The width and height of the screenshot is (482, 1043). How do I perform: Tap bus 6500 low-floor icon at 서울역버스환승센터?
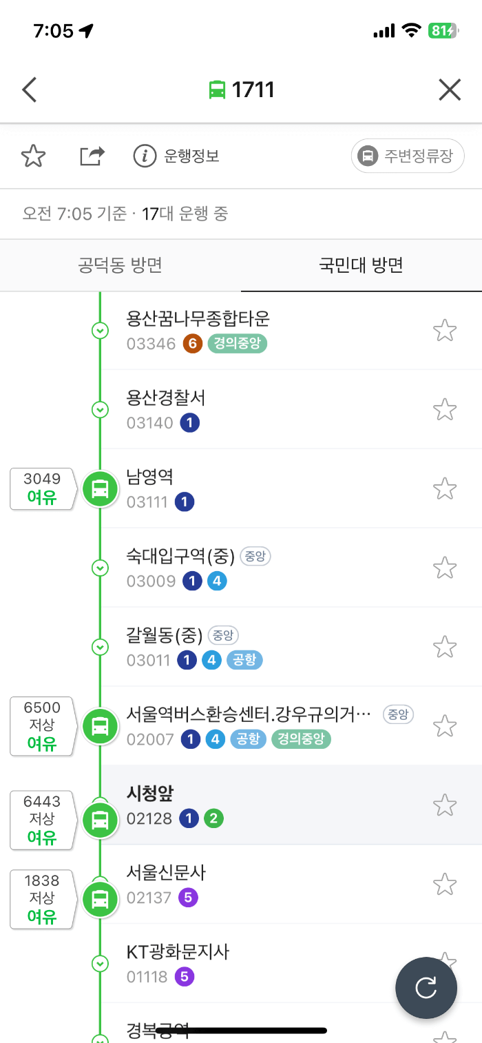pyautogui.click(x=101, y=726)
